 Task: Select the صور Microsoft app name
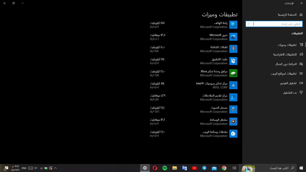click(219, 35)
